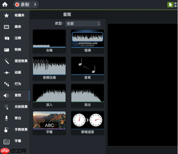Viewport: 178px width, 154px height.
Task: Select the 去噪 noise removal effect thumbnail
Action: [x=49, y=39]
